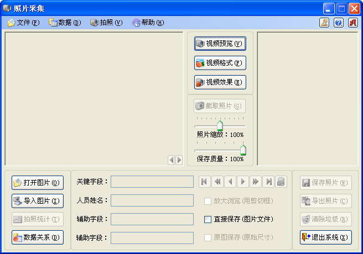Screen dimensions: 363x254
Task: Toggle 放大浏览 (用剪切框) checkbox
Action: [208, 201]
